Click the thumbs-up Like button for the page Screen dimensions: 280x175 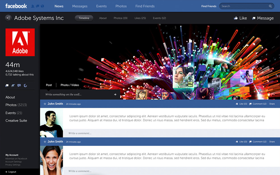pos(240,18)
